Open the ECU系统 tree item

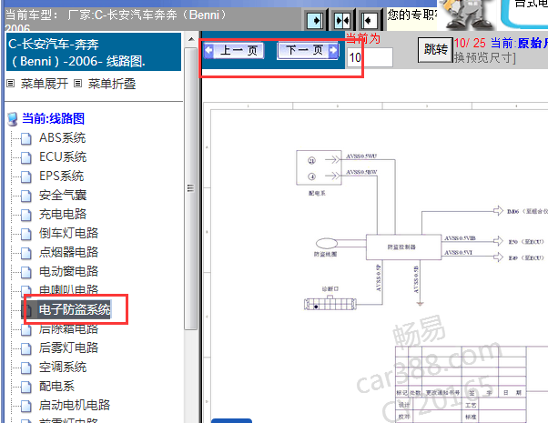pos(63,157)
